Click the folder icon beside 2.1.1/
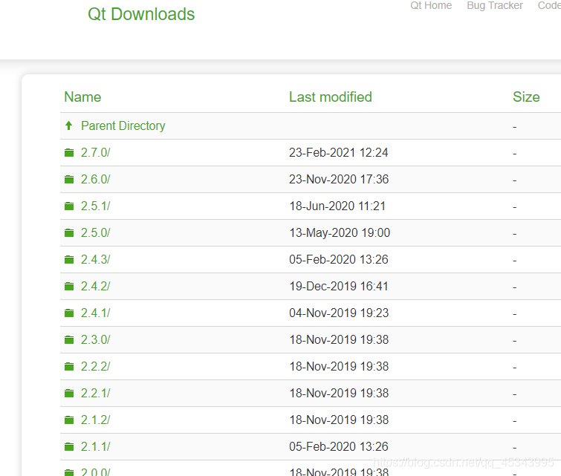This screenshot has width=561, height=476. pyautogui.click(x=69, y=446)
